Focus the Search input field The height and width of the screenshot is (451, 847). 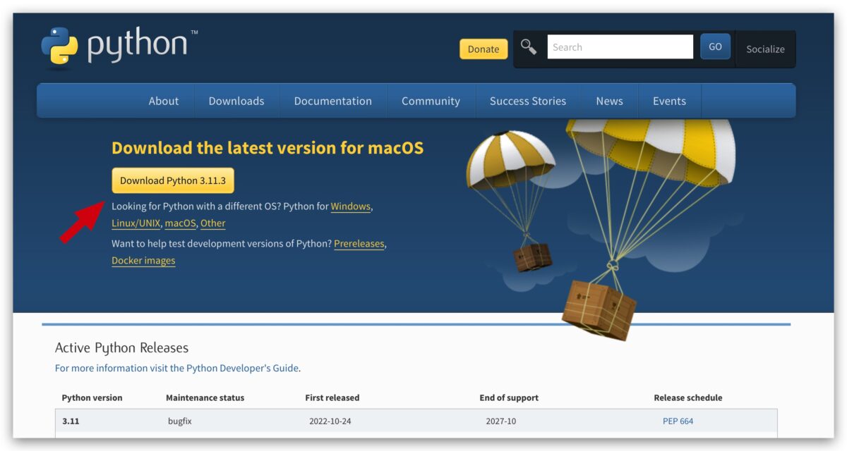point(620,47)
